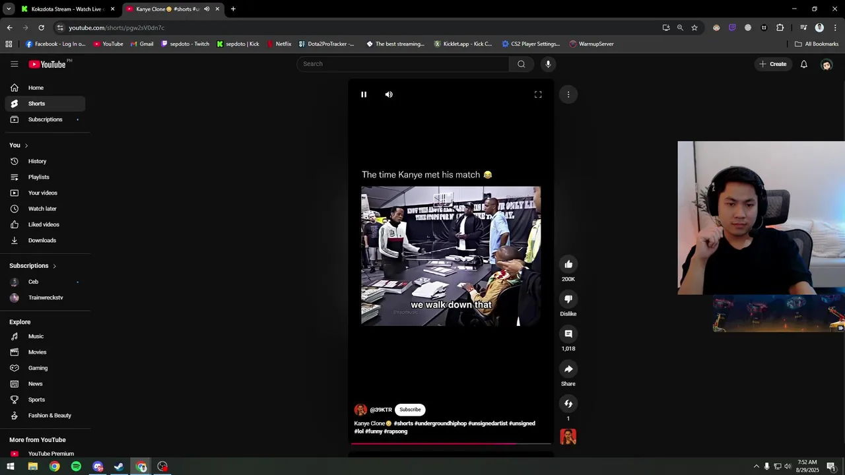The width and height of the screenshot is (845, 475).
Task: Open the YouTube account avatar menu
Action: [x=827, y=65]
